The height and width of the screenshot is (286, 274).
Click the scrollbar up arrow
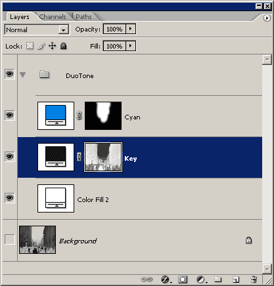pyautogui.click(x=267, y=60)
